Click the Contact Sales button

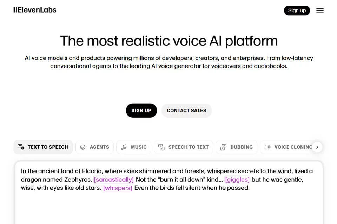pyautogui.click(x=186, y=110)
